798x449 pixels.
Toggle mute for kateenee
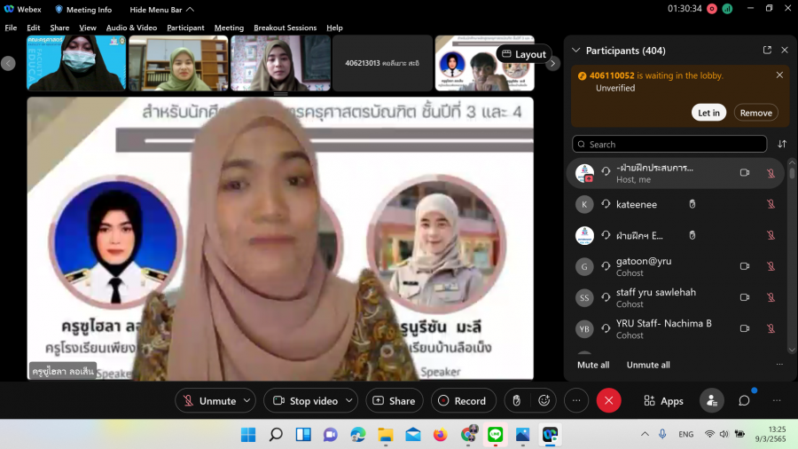[771, 204]
